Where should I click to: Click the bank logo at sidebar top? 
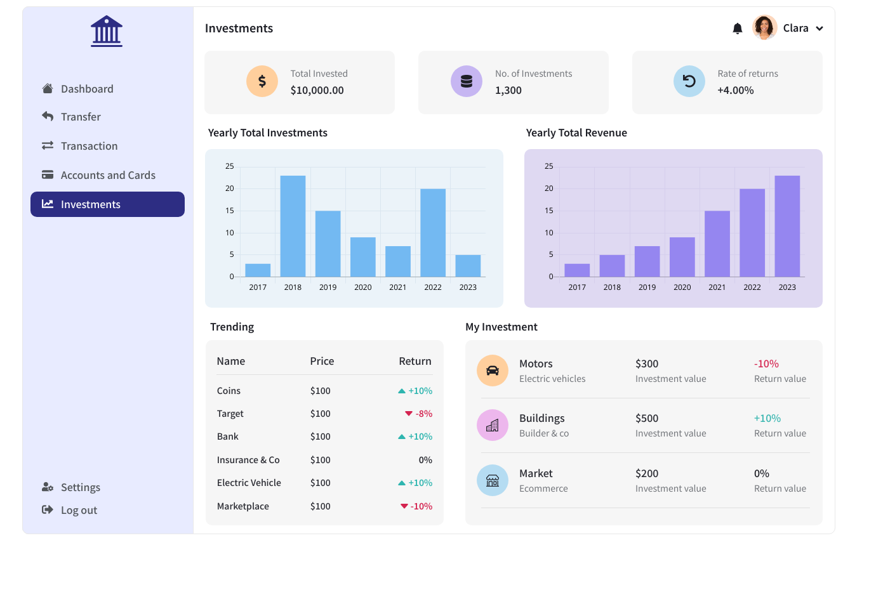coord(106,30)
